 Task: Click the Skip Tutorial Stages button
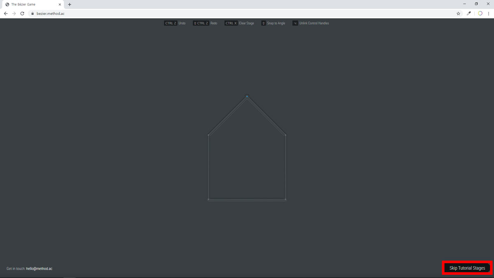[x=467, y=268]
